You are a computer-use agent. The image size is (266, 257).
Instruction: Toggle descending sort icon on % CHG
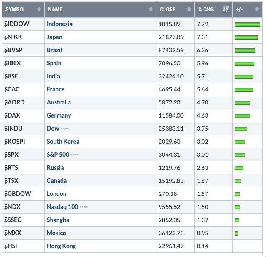pos(226,9)
